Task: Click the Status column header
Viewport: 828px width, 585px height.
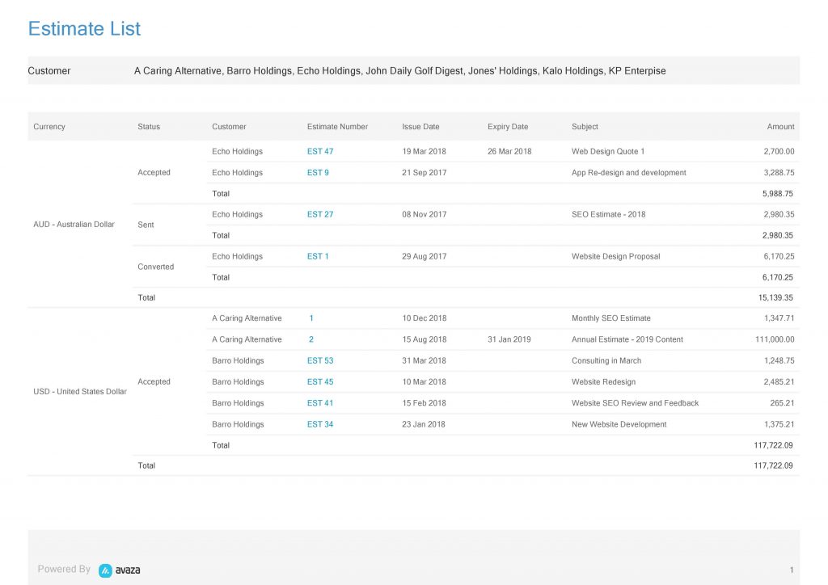Action: [149, 127]
